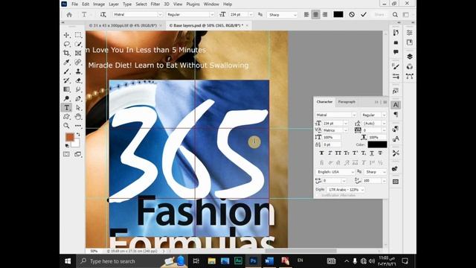The width and height of the screenshot is (476, 268).
Task: Select the Frame tool
Action: click(78, 53)
